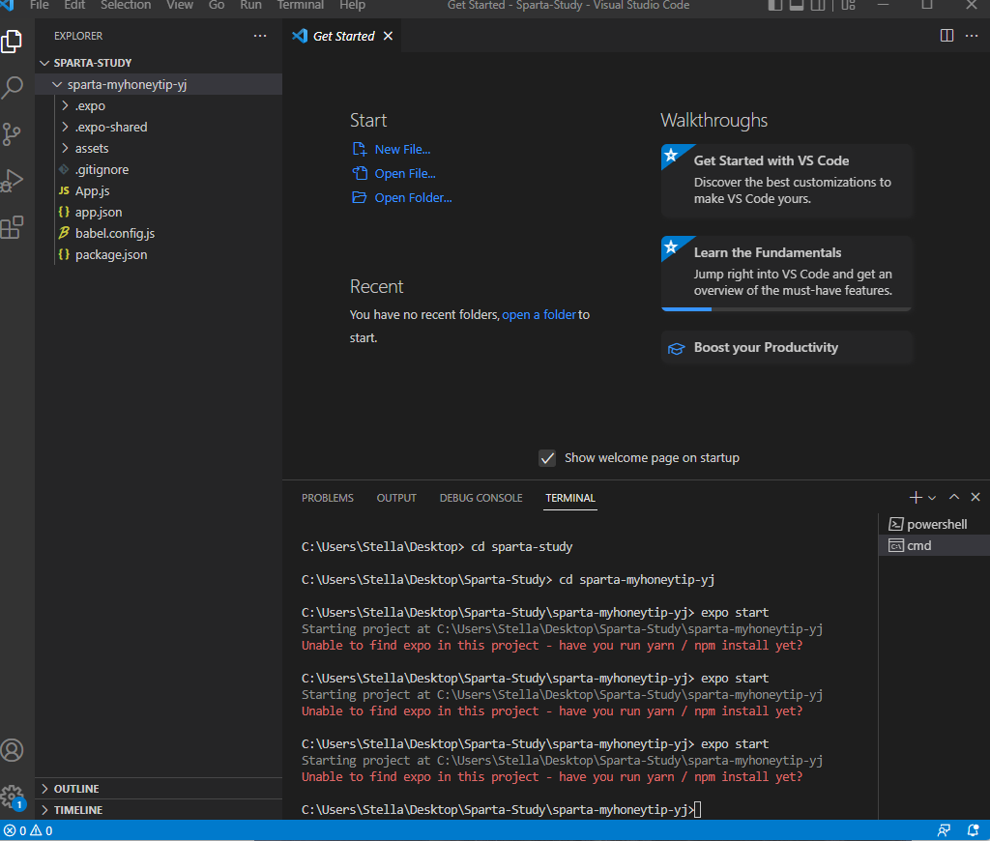Click the 'open a folder' link
Image resolution: width=990 pixels, height=841 pixels.
(x=539, y=314)
